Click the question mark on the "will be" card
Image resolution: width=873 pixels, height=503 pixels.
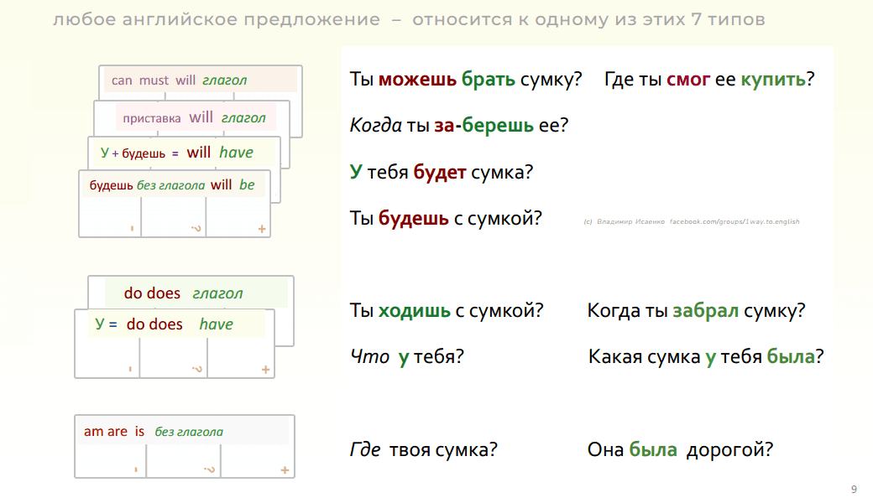tap(196, 228)
